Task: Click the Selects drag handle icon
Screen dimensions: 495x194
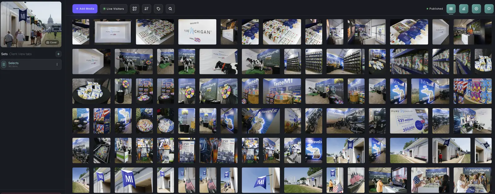Action: coord(4,64)
